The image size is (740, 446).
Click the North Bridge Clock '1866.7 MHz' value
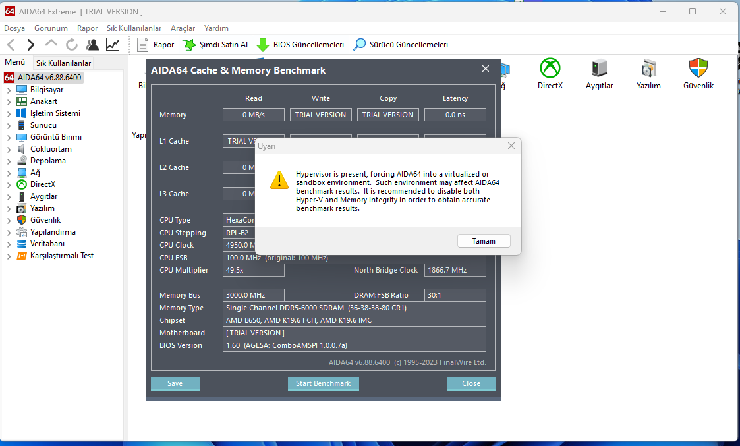(455, 270)
